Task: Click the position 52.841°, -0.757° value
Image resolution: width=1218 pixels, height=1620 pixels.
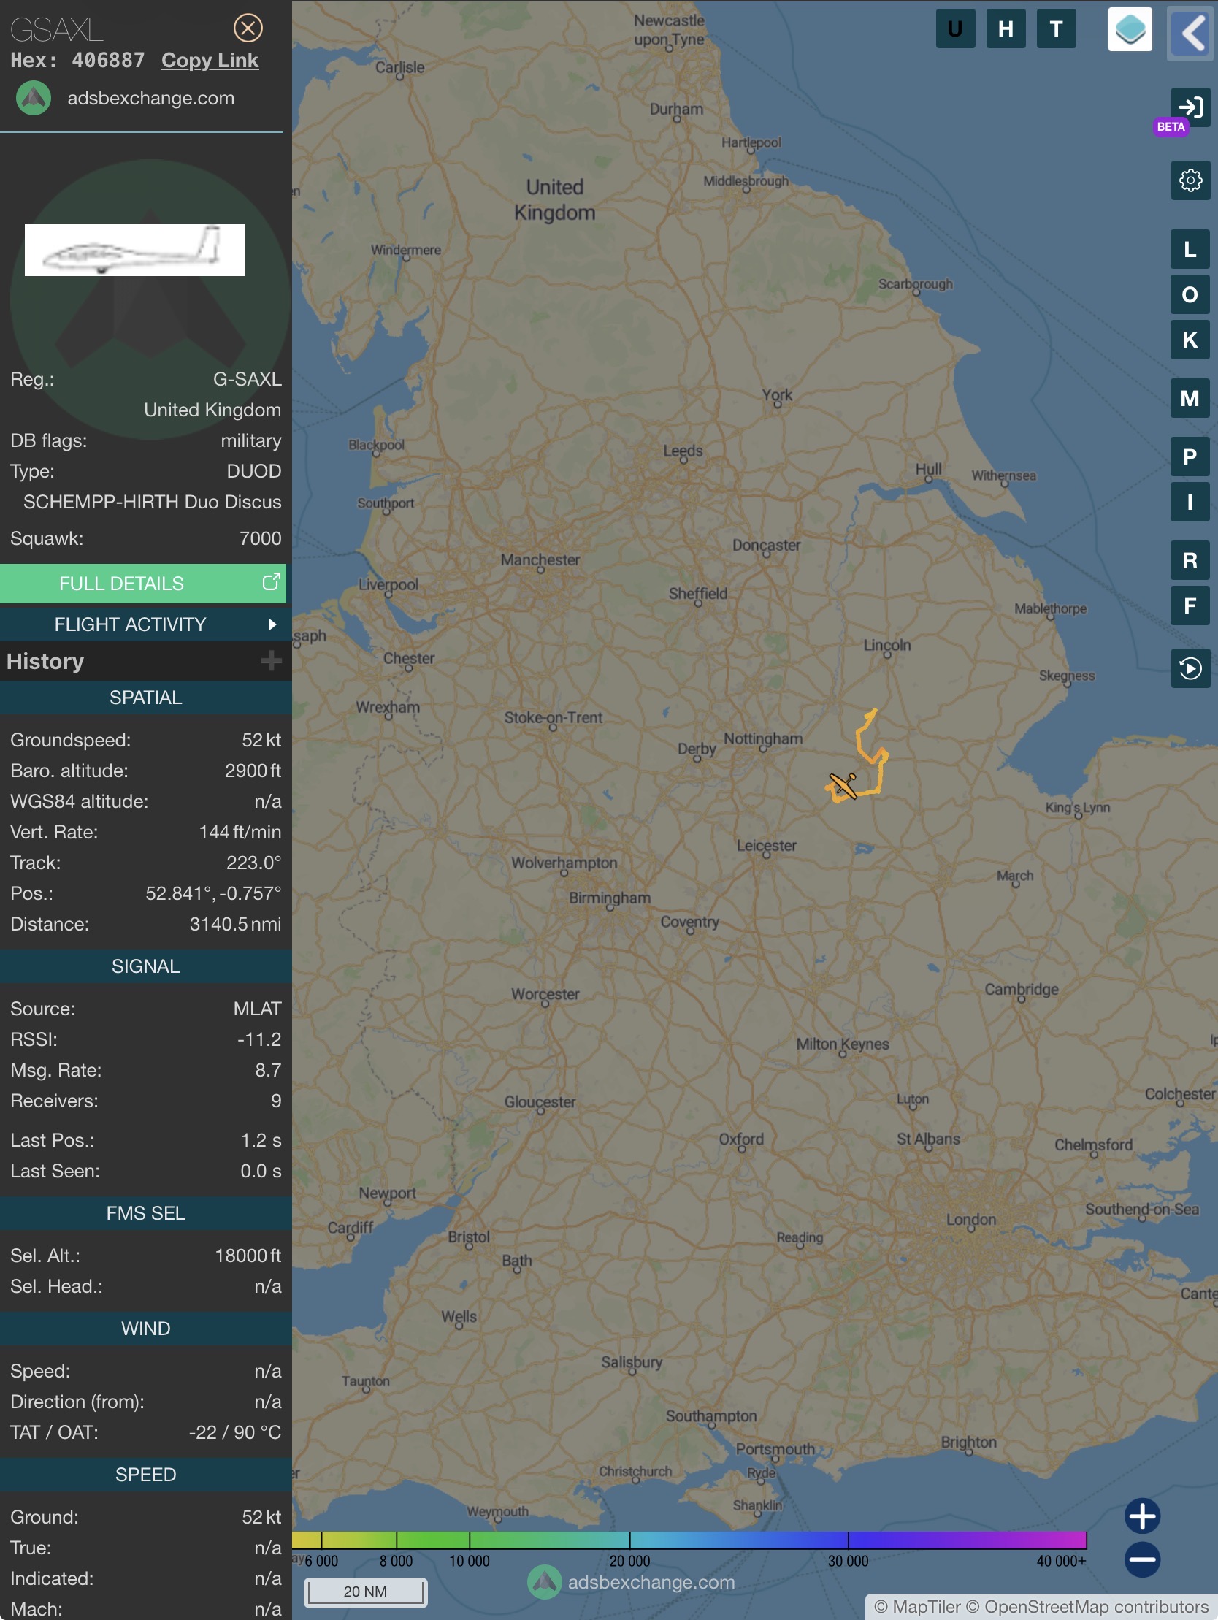Action: tap(213, 893)
